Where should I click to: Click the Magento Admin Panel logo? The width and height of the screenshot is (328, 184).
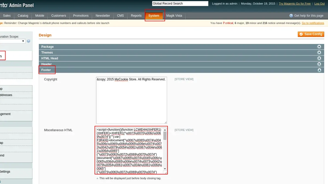point(17,5)
